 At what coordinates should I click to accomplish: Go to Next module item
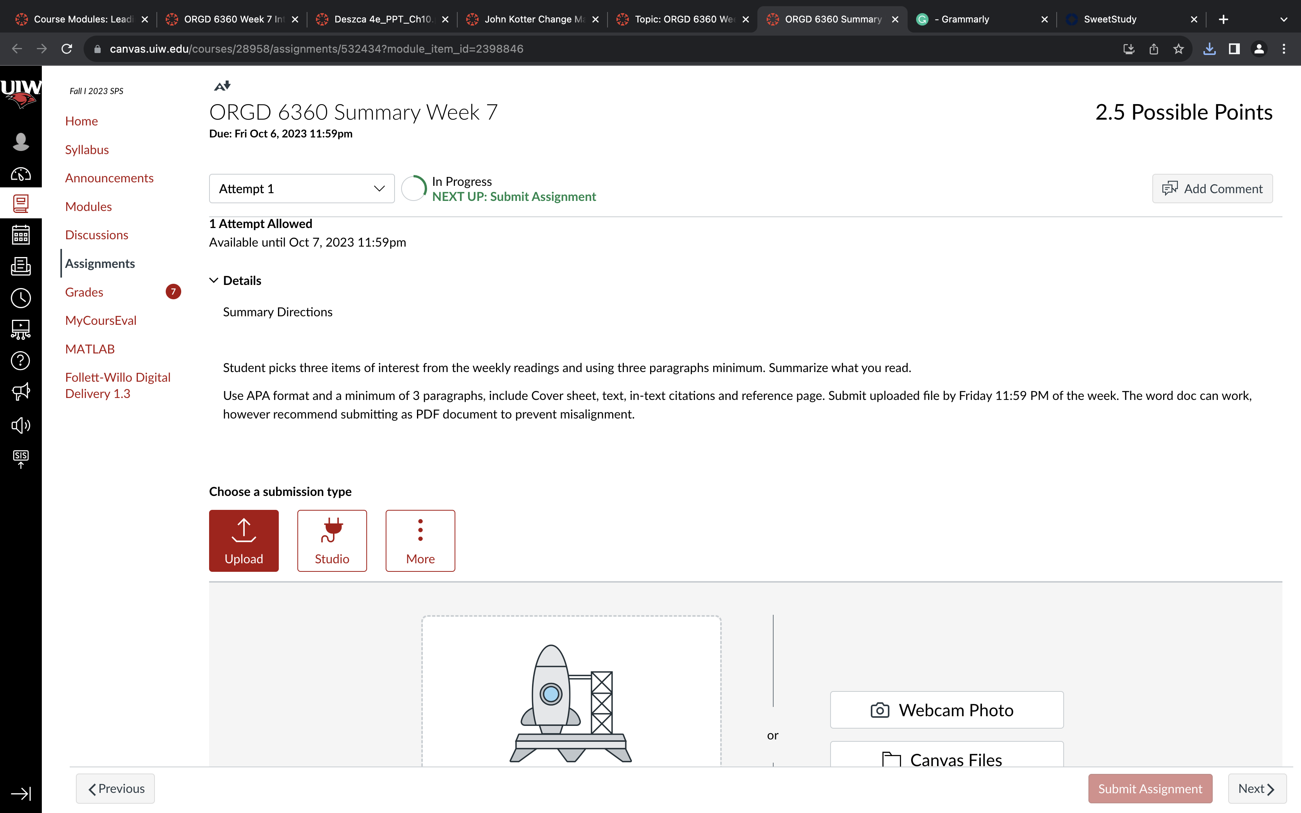[1257, 788]
